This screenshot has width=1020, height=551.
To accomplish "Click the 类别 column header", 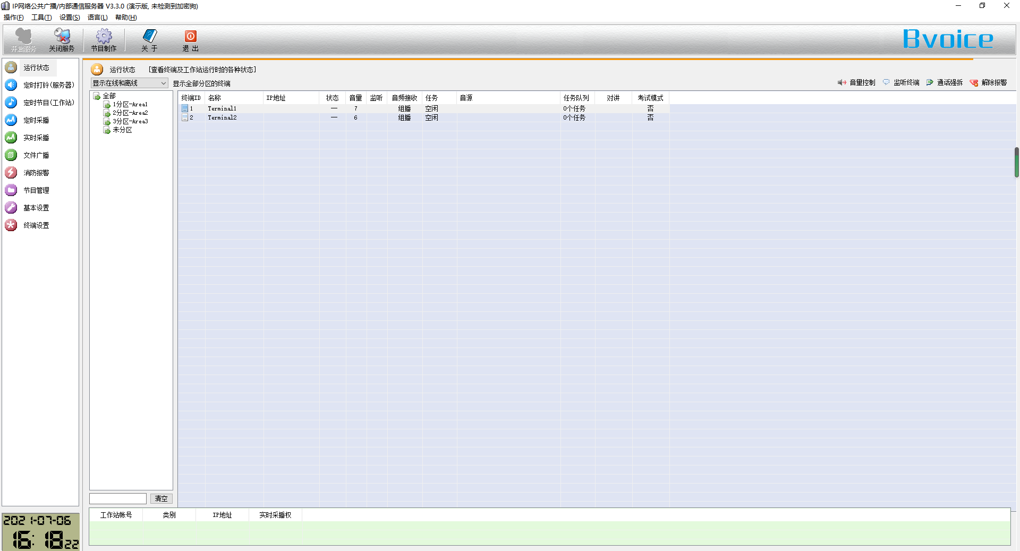I will [x=169, y=515].
